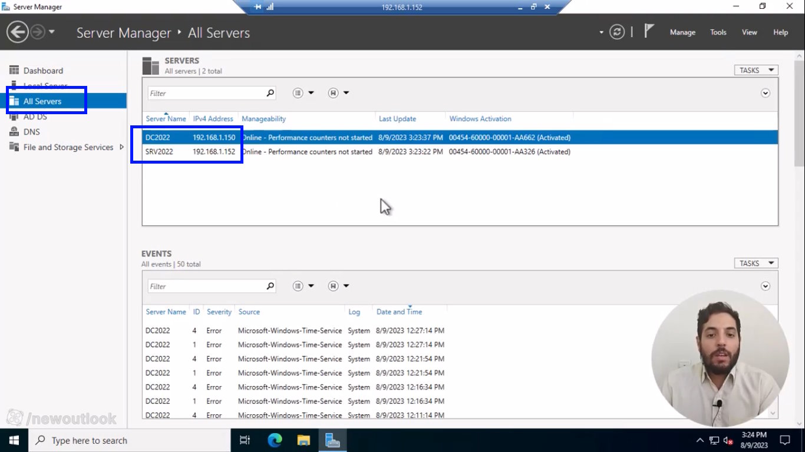
Task: Open the View menu
Action: 750,32
